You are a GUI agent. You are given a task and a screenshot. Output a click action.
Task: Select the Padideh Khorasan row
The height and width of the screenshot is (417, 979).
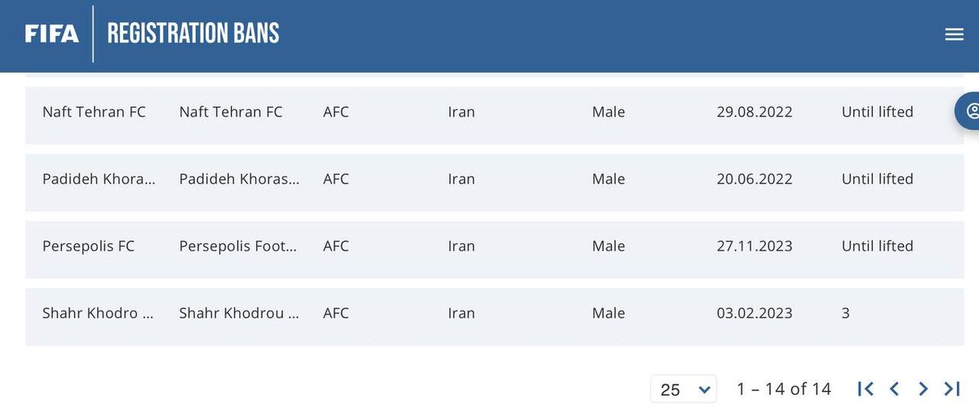(98, 179)
